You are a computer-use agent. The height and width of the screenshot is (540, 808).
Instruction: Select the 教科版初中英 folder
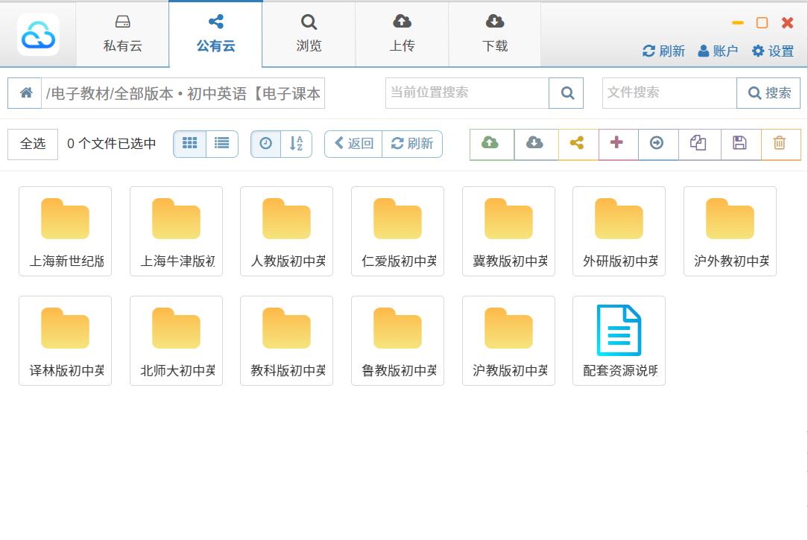click(x=286, y=341)
